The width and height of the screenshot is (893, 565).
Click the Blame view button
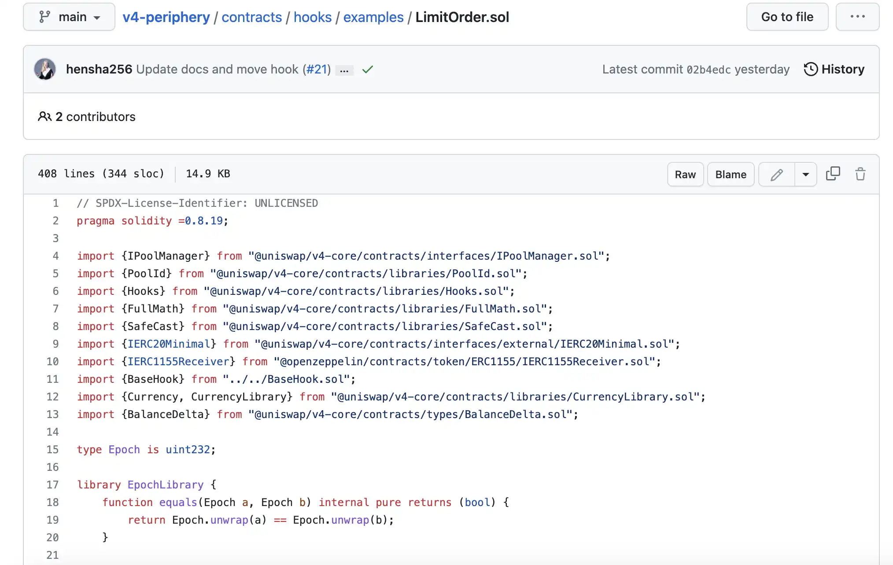point(730,174)
